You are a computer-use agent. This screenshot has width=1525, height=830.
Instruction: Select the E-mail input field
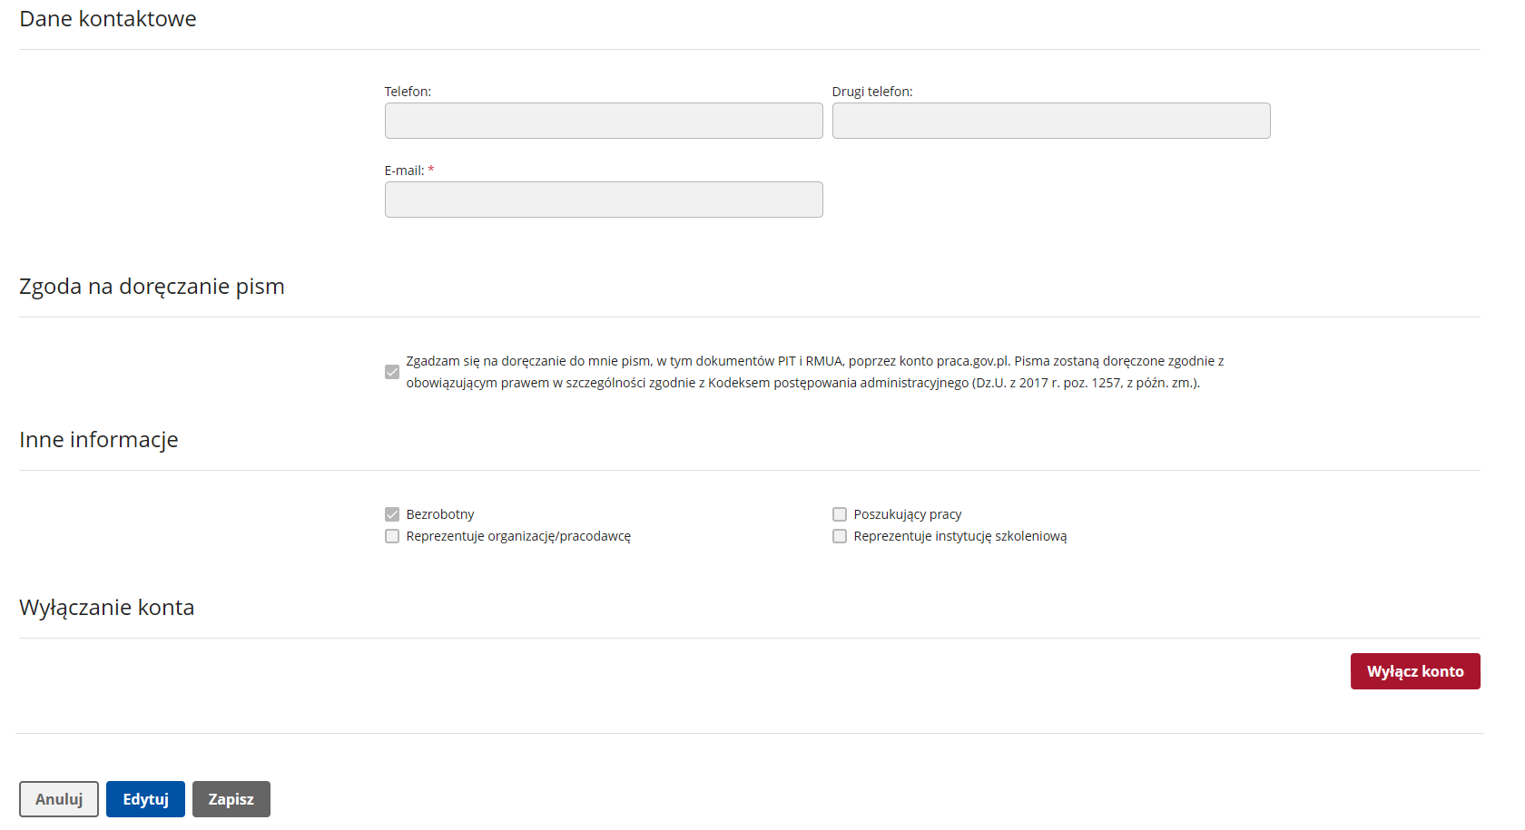coord(604,200)
